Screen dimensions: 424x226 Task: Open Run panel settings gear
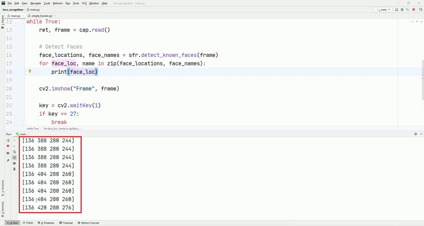point(415,134)
